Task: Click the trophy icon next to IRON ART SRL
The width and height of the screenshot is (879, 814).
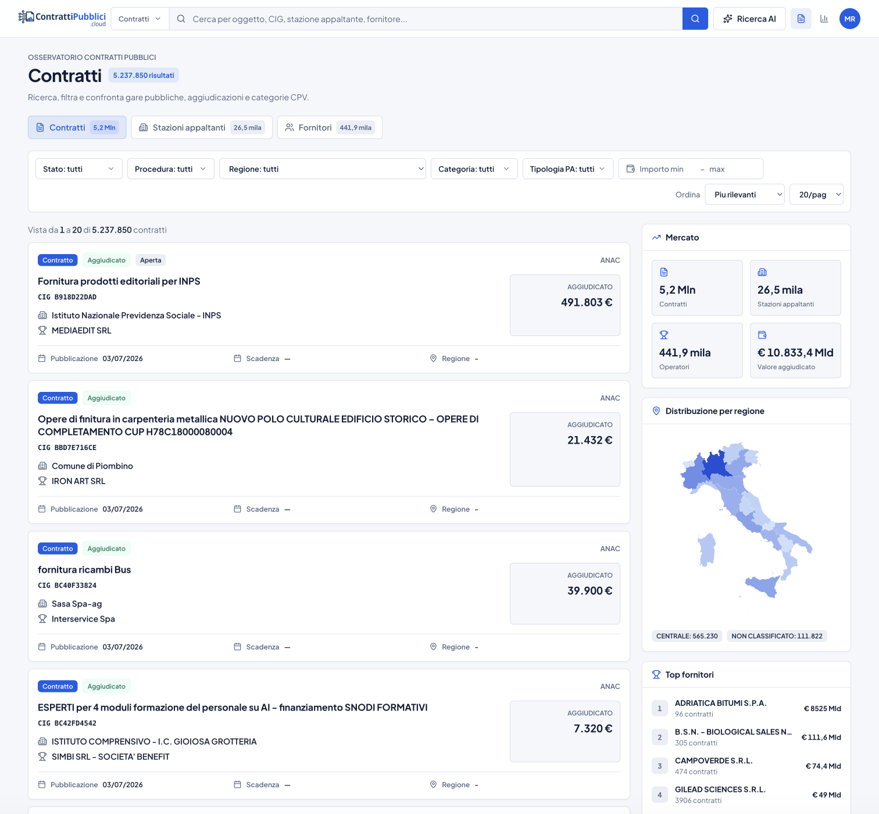Action: point(42,481)
